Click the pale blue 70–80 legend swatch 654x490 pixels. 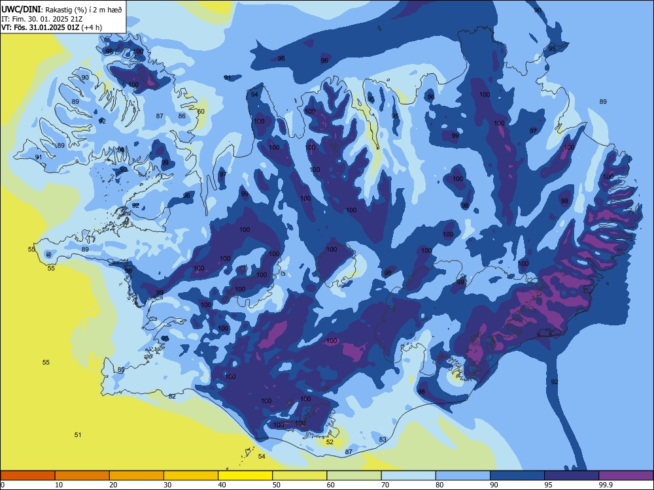(x=408, y=476)
